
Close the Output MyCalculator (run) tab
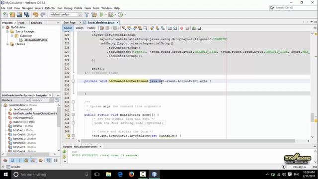[100, 147]
